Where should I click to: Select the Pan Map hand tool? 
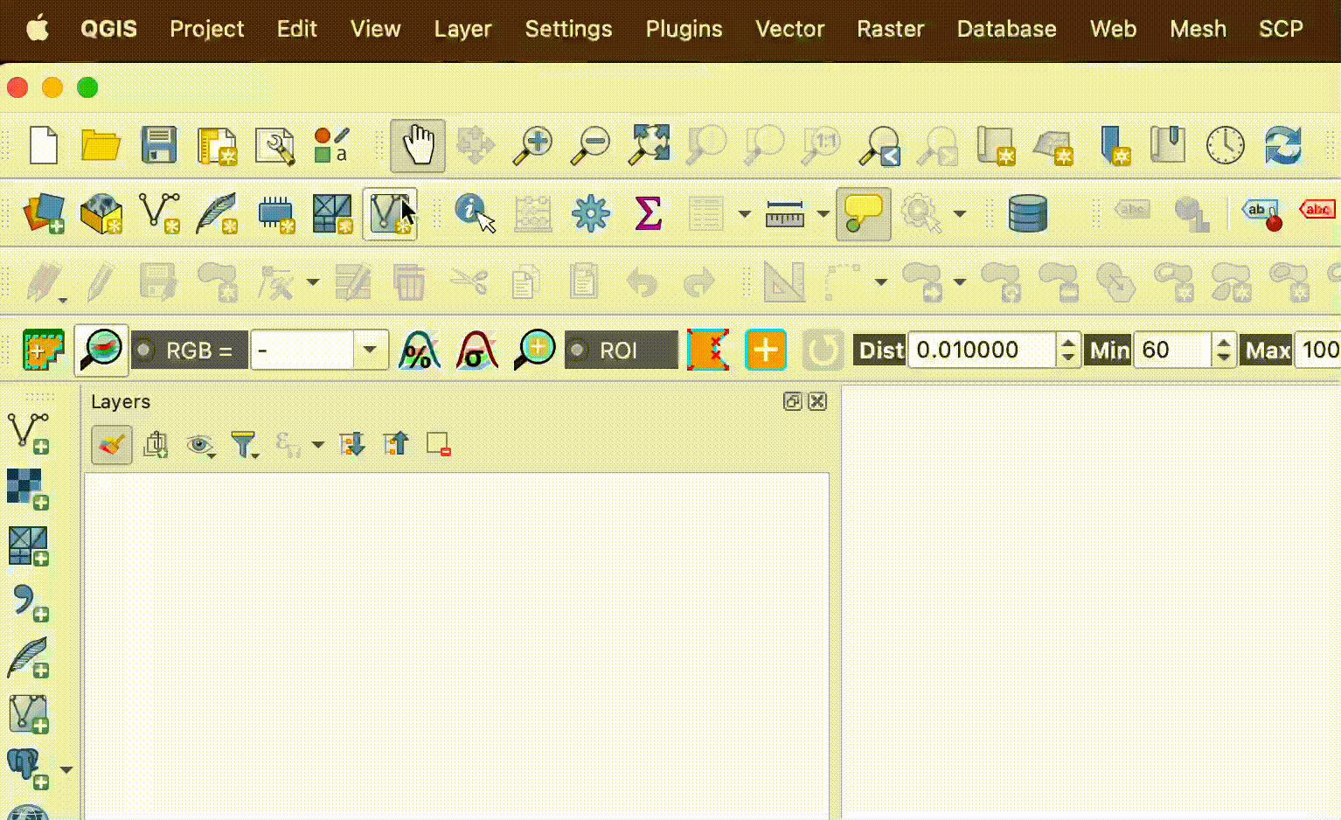pyautogui.click(x=418, y=145)
